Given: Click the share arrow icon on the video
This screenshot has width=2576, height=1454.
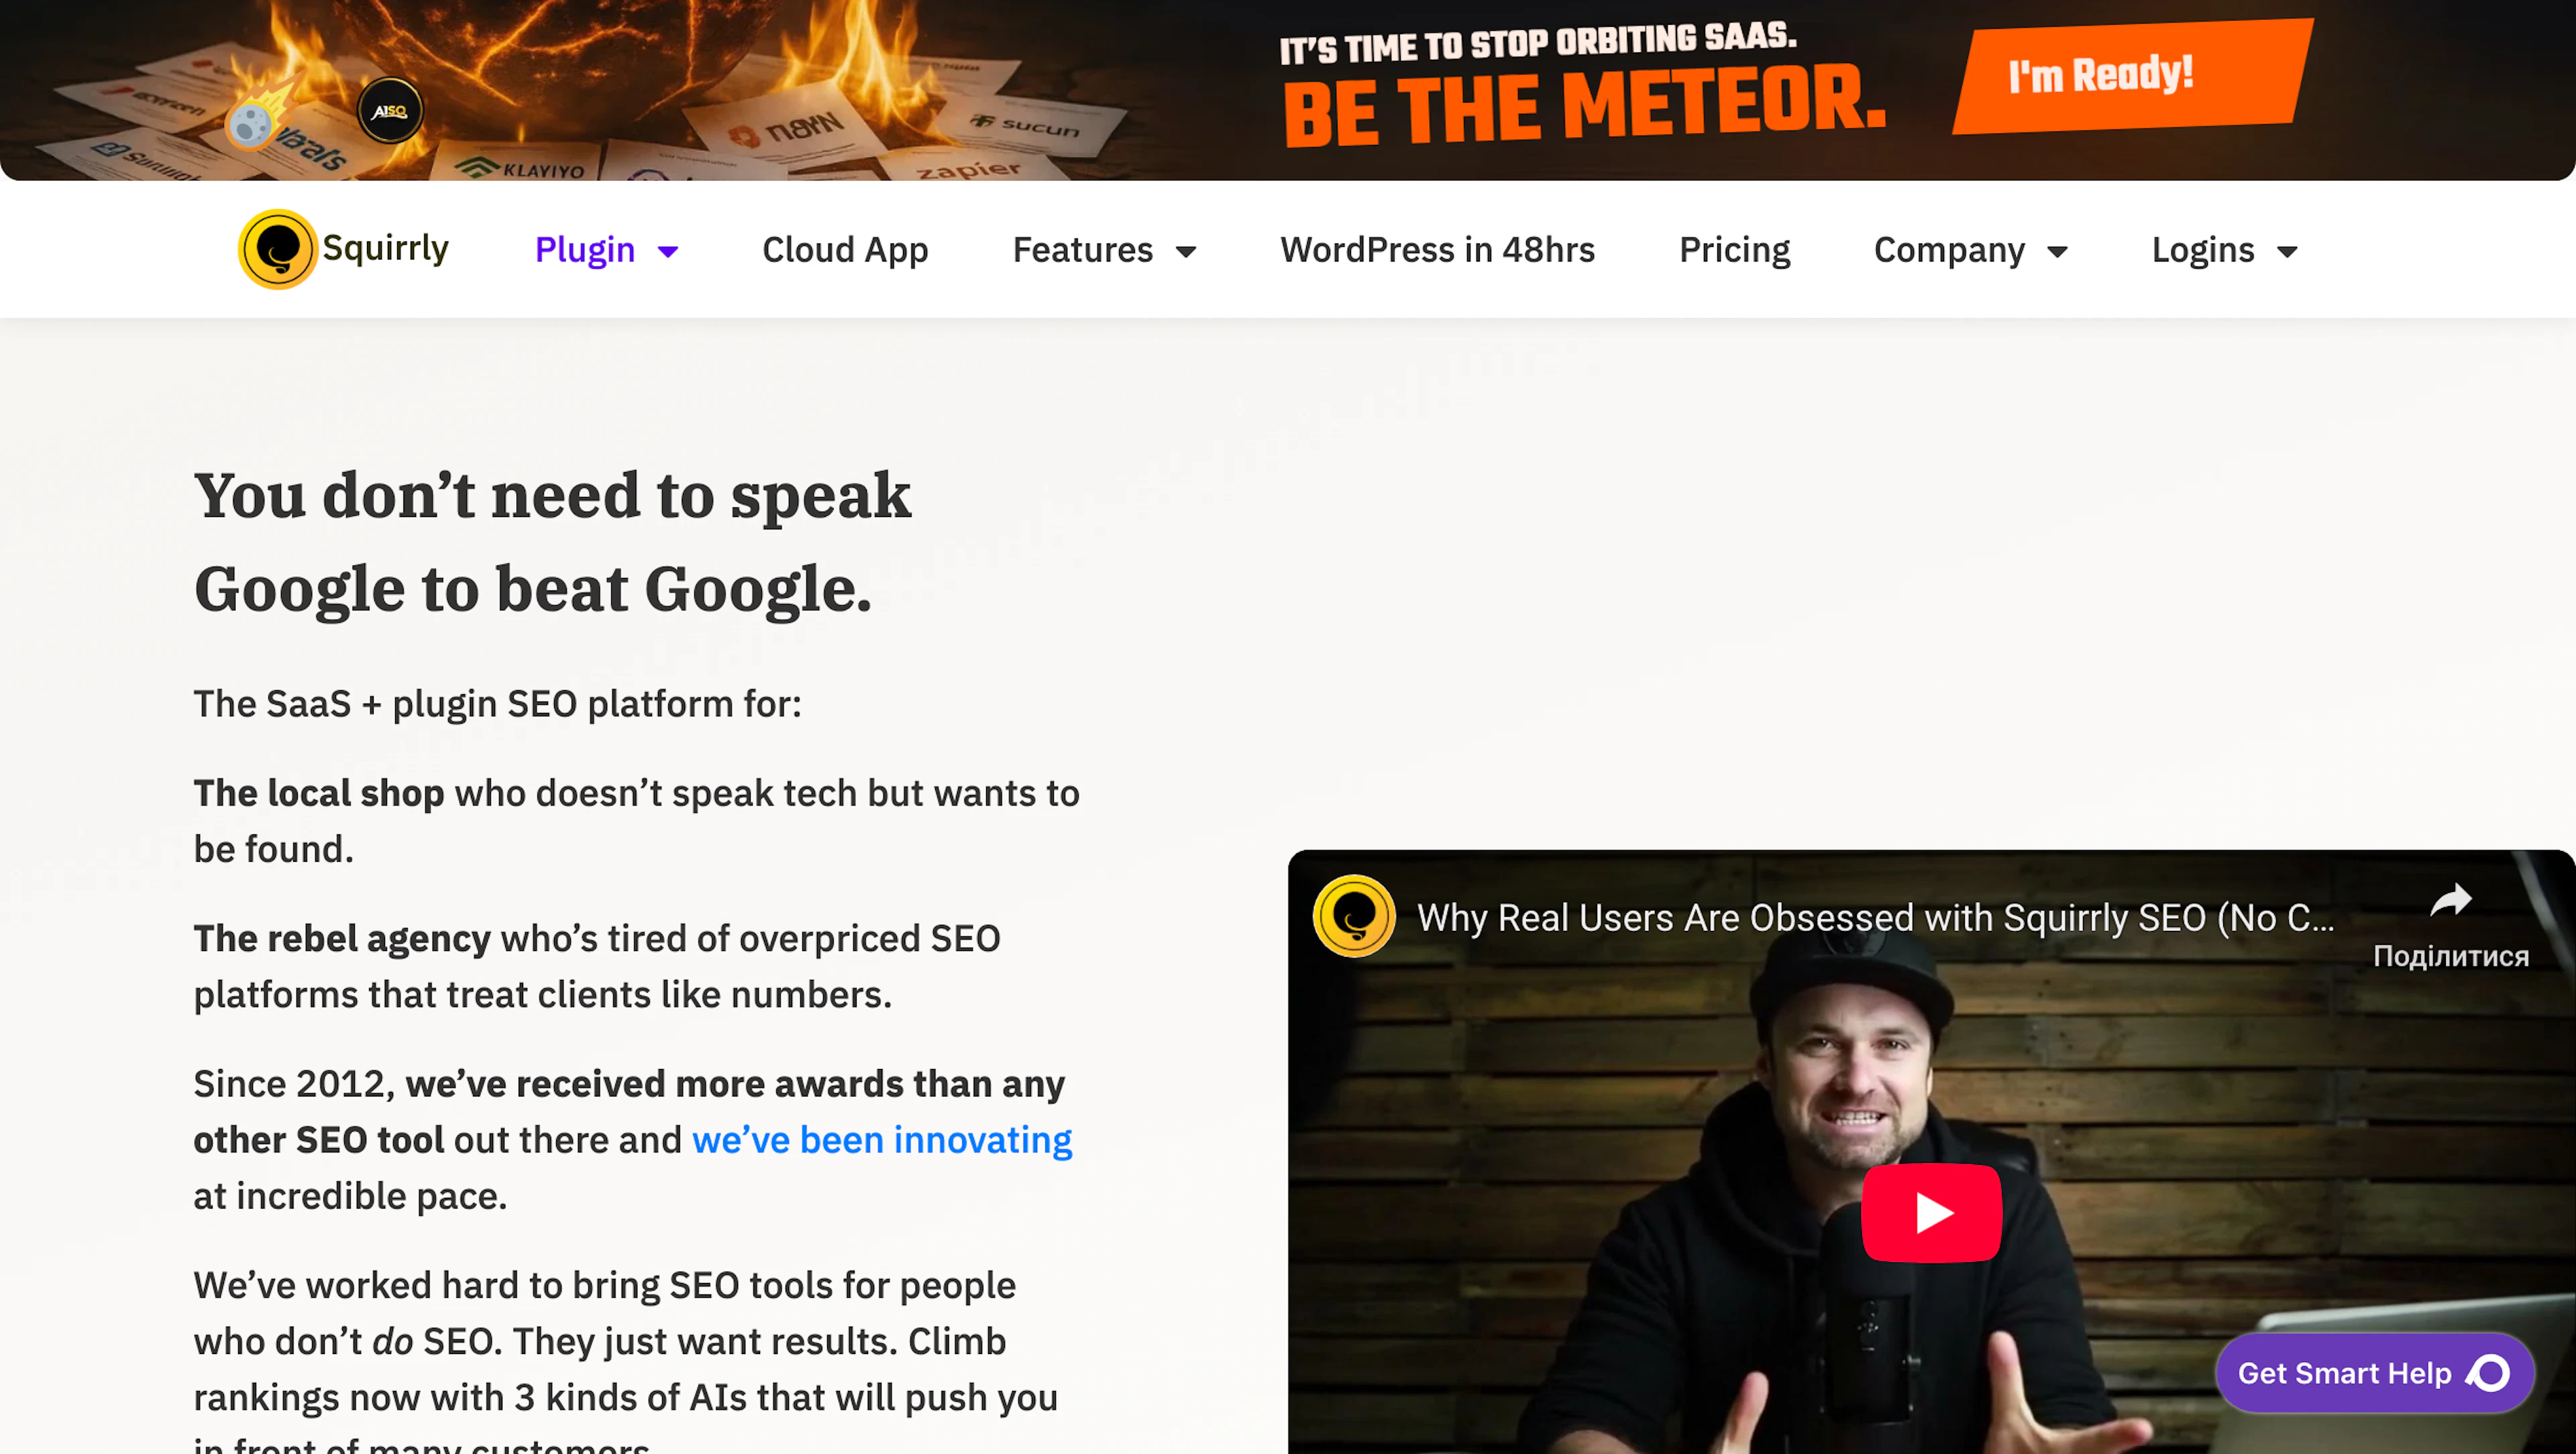Looking at the screenshot, I should (2451, 899).
